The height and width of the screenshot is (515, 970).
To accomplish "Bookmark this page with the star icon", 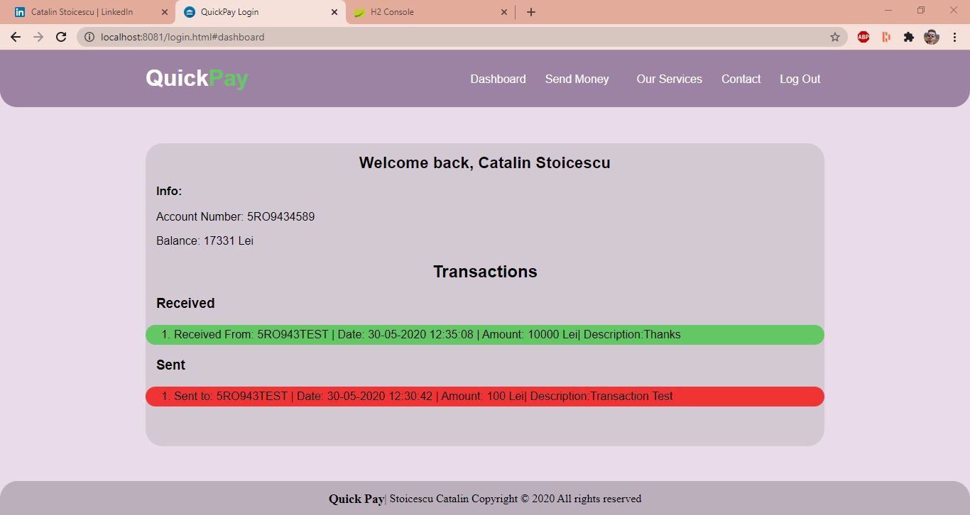I will (x=835, y=37).
